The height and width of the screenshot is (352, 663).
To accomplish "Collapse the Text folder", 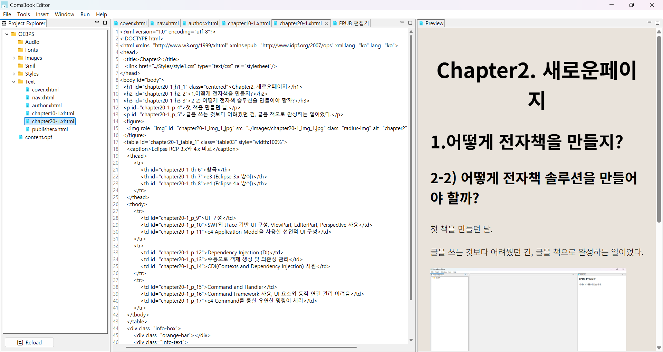I will (x=14, y=82).
